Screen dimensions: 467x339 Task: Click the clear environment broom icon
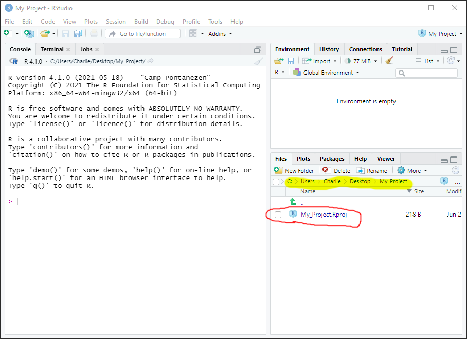389,61
